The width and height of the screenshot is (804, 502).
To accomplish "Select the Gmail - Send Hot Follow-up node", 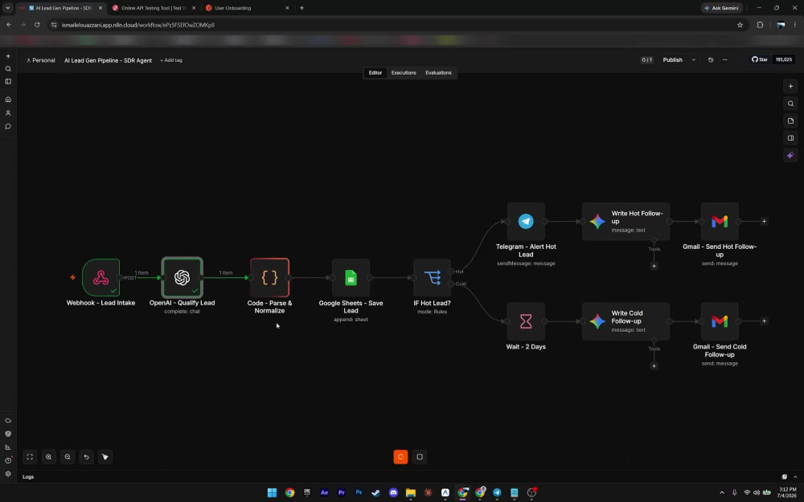I will pos(720,222).
